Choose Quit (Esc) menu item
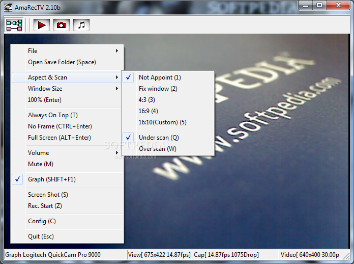Image resolution: width=354 pixels, height=264 pixels. pyautogui.click(x=67, y=236)
